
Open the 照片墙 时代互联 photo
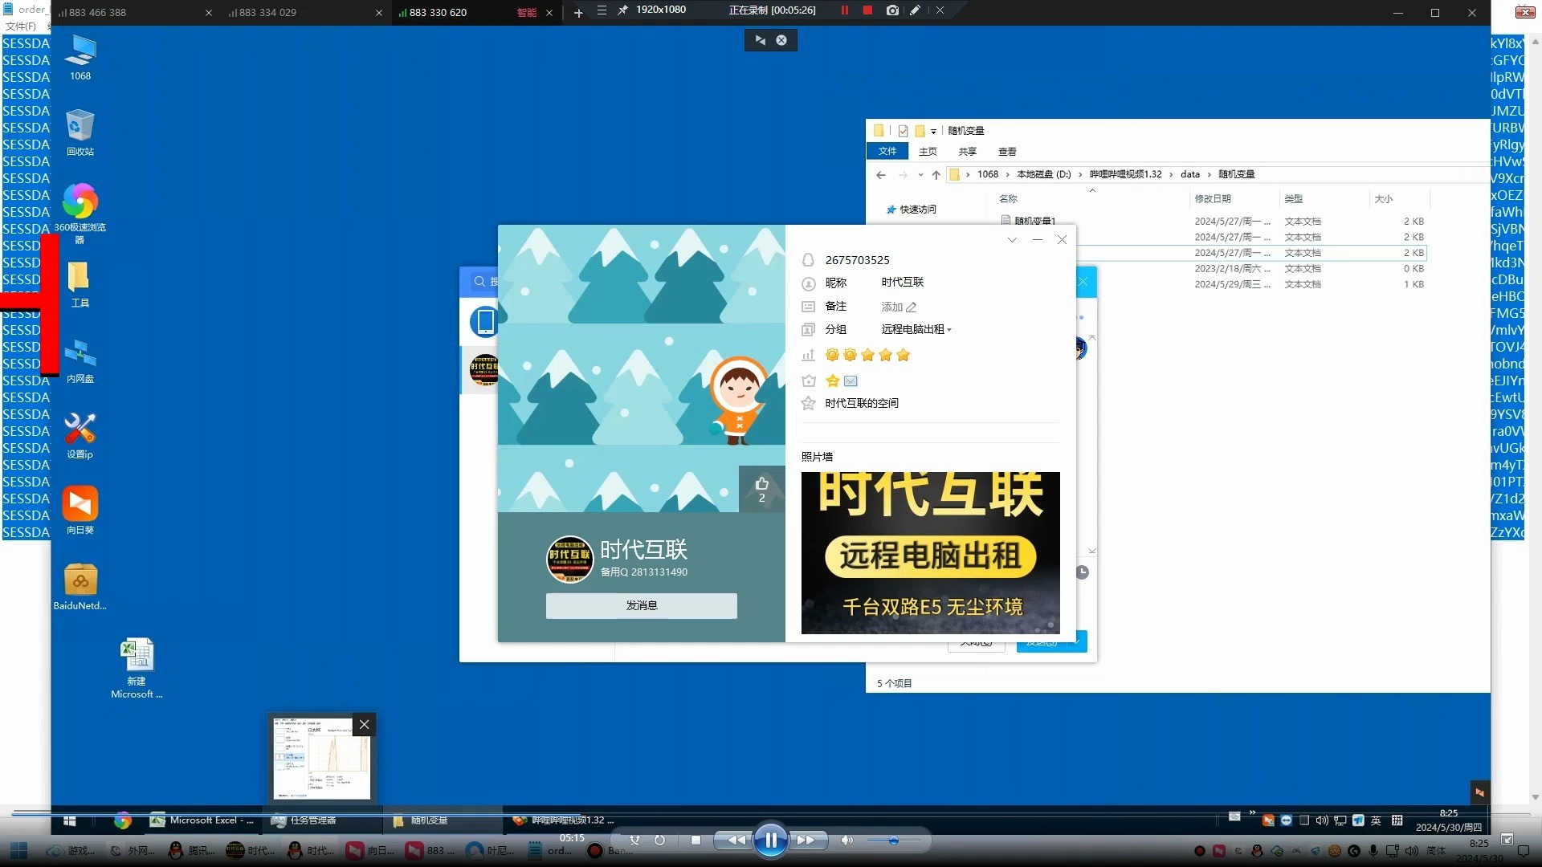click(930, 553)
